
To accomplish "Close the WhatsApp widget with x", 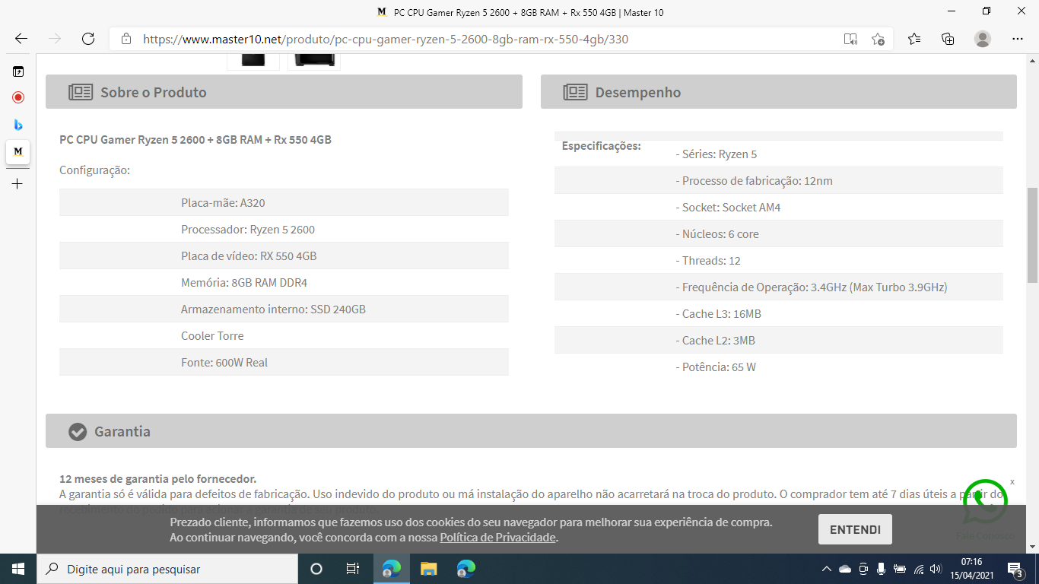I will pos(1012,482).
